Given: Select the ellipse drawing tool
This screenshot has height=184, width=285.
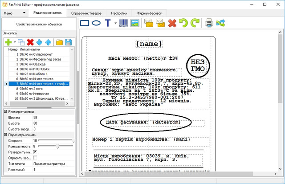Looking at the screenshot, I should [x=96, y=23].
